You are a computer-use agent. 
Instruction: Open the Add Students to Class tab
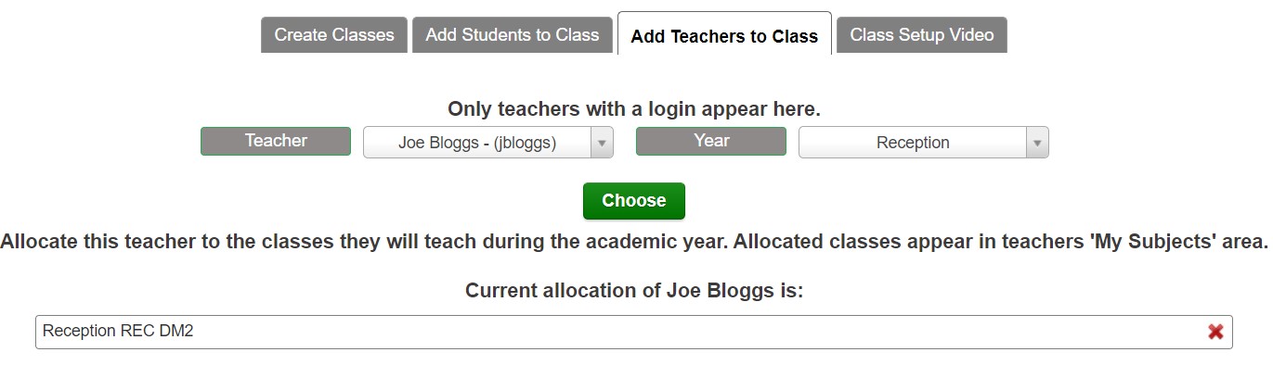pos(513,35)
